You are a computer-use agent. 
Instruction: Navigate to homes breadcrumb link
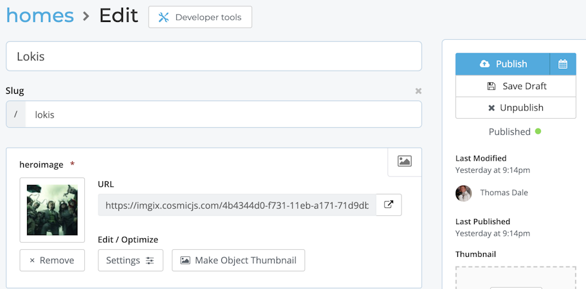(40, 15)
